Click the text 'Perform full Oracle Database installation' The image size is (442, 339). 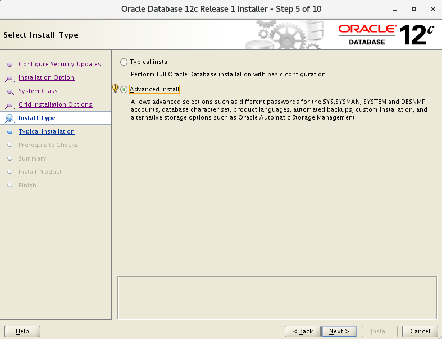click(x=191, y=75)
